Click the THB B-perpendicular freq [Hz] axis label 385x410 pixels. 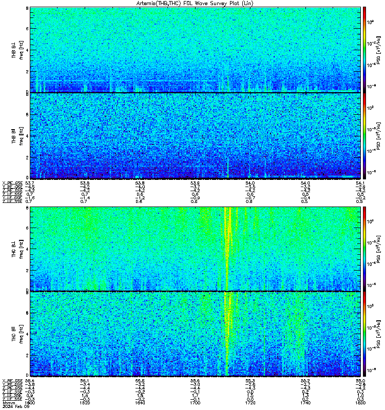(17, 50)
